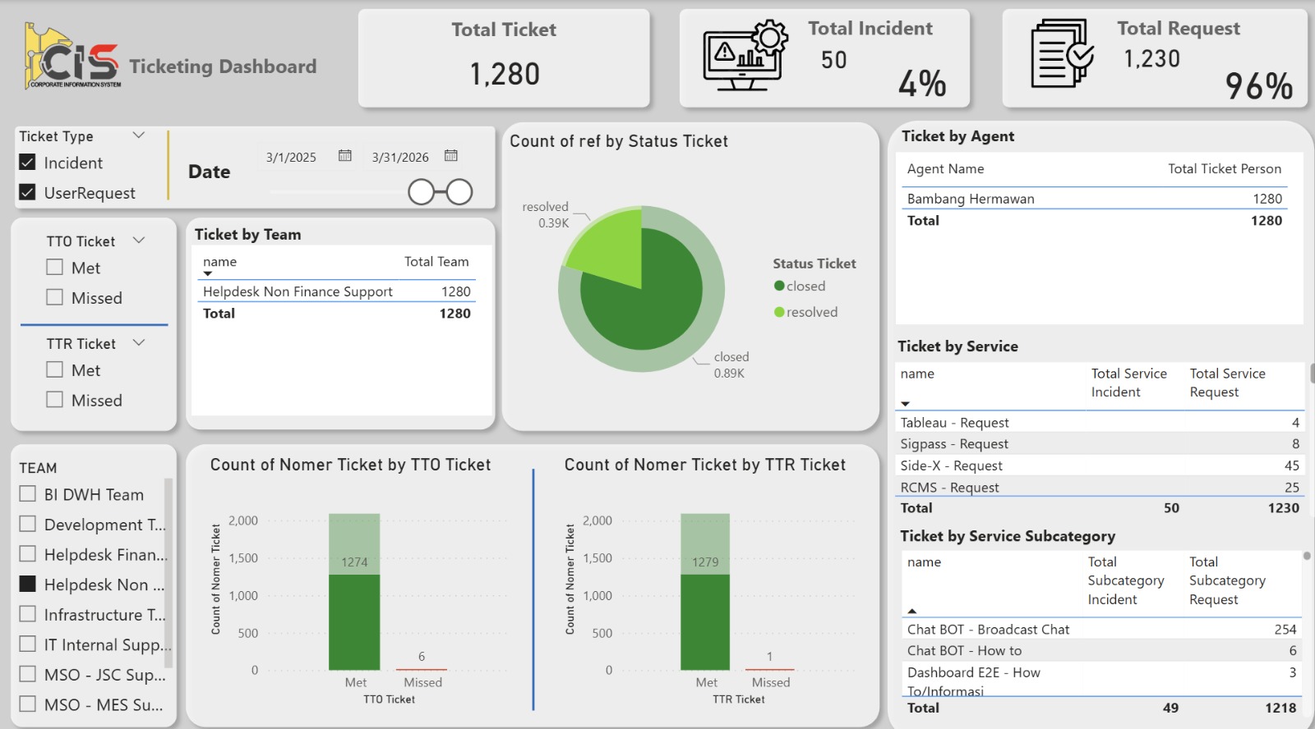Sort by Total Ticket Person column header
This screenshot has height=729, width=1315.
1224,169
